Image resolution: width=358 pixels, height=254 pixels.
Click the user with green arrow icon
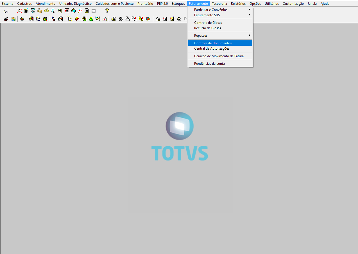13,19
